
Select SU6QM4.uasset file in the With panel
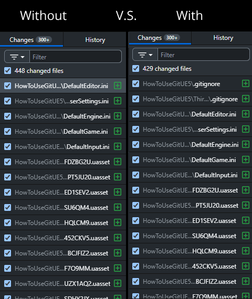click(x=191, y=236)
